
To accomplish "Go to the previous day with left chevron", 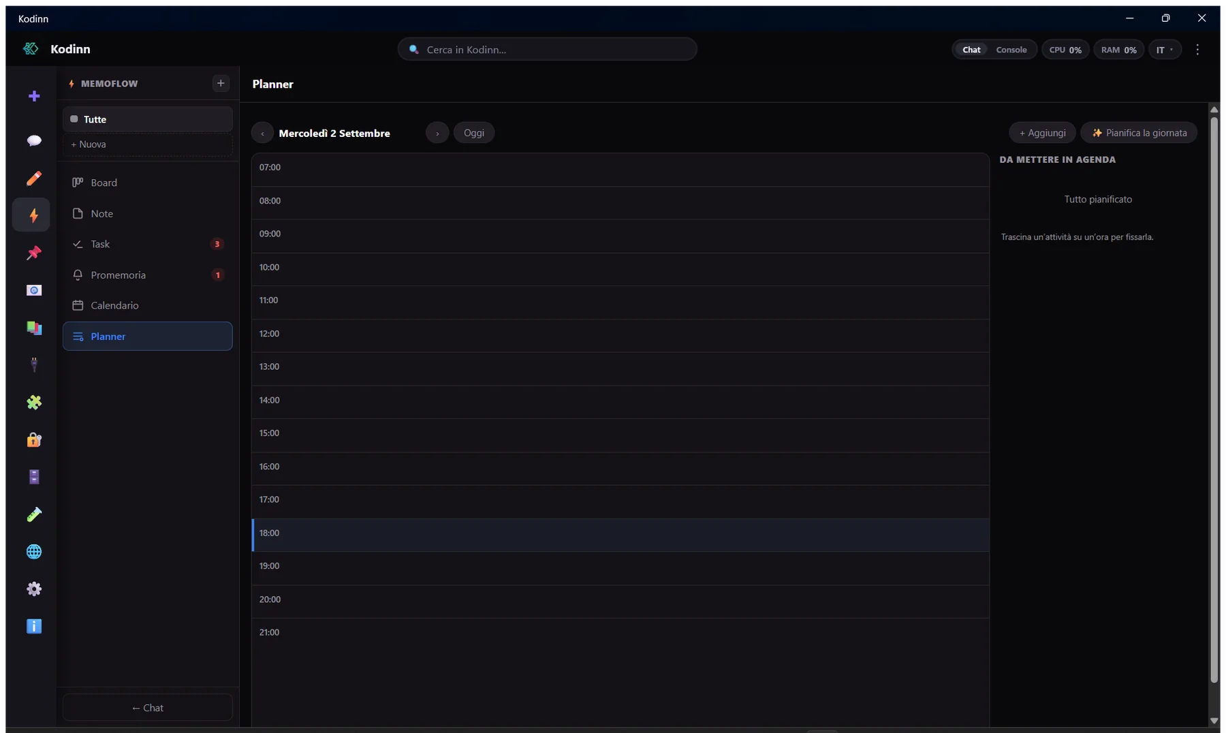I will point(262,133).
